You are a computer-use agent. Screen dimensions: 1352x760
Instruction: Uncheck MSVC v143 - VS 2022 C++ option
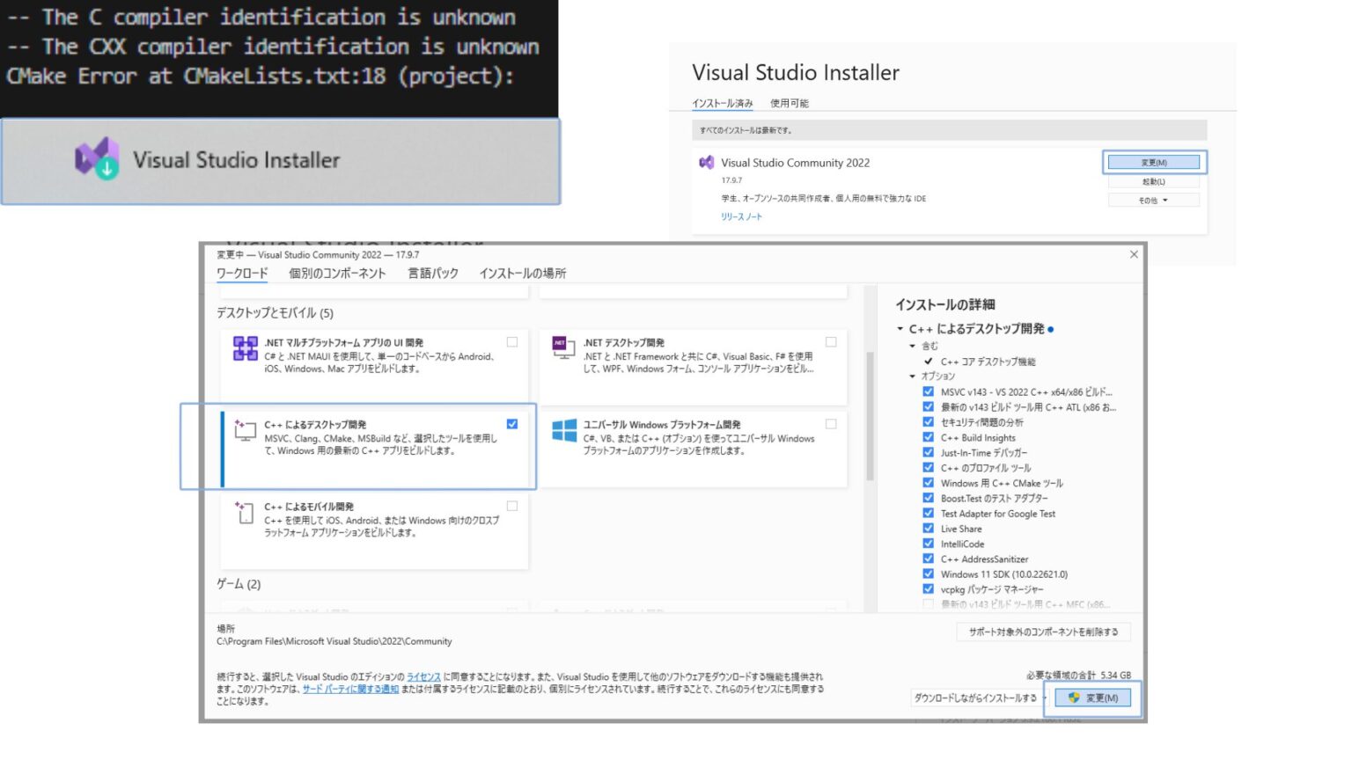(x=928, y=391)
